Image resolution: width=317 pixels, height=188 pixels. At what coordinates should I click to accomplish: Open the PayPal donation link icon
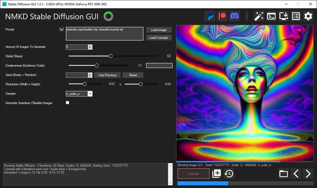[210, 16]
